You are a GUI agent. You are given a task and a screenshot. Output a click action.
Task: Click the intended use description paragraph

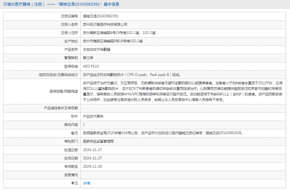tap(183, 92)
